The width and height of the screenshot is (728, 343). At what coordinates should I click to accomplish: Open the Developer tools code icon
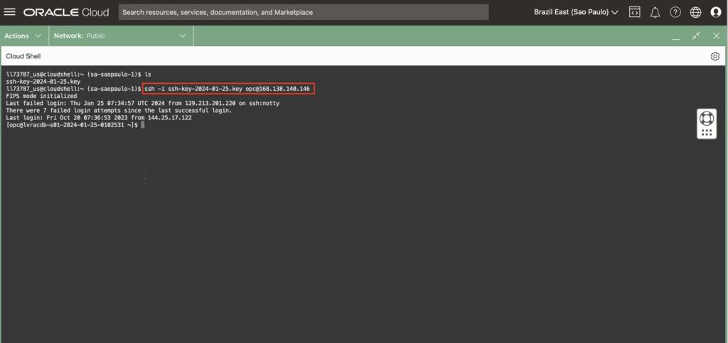pos(634,12)
